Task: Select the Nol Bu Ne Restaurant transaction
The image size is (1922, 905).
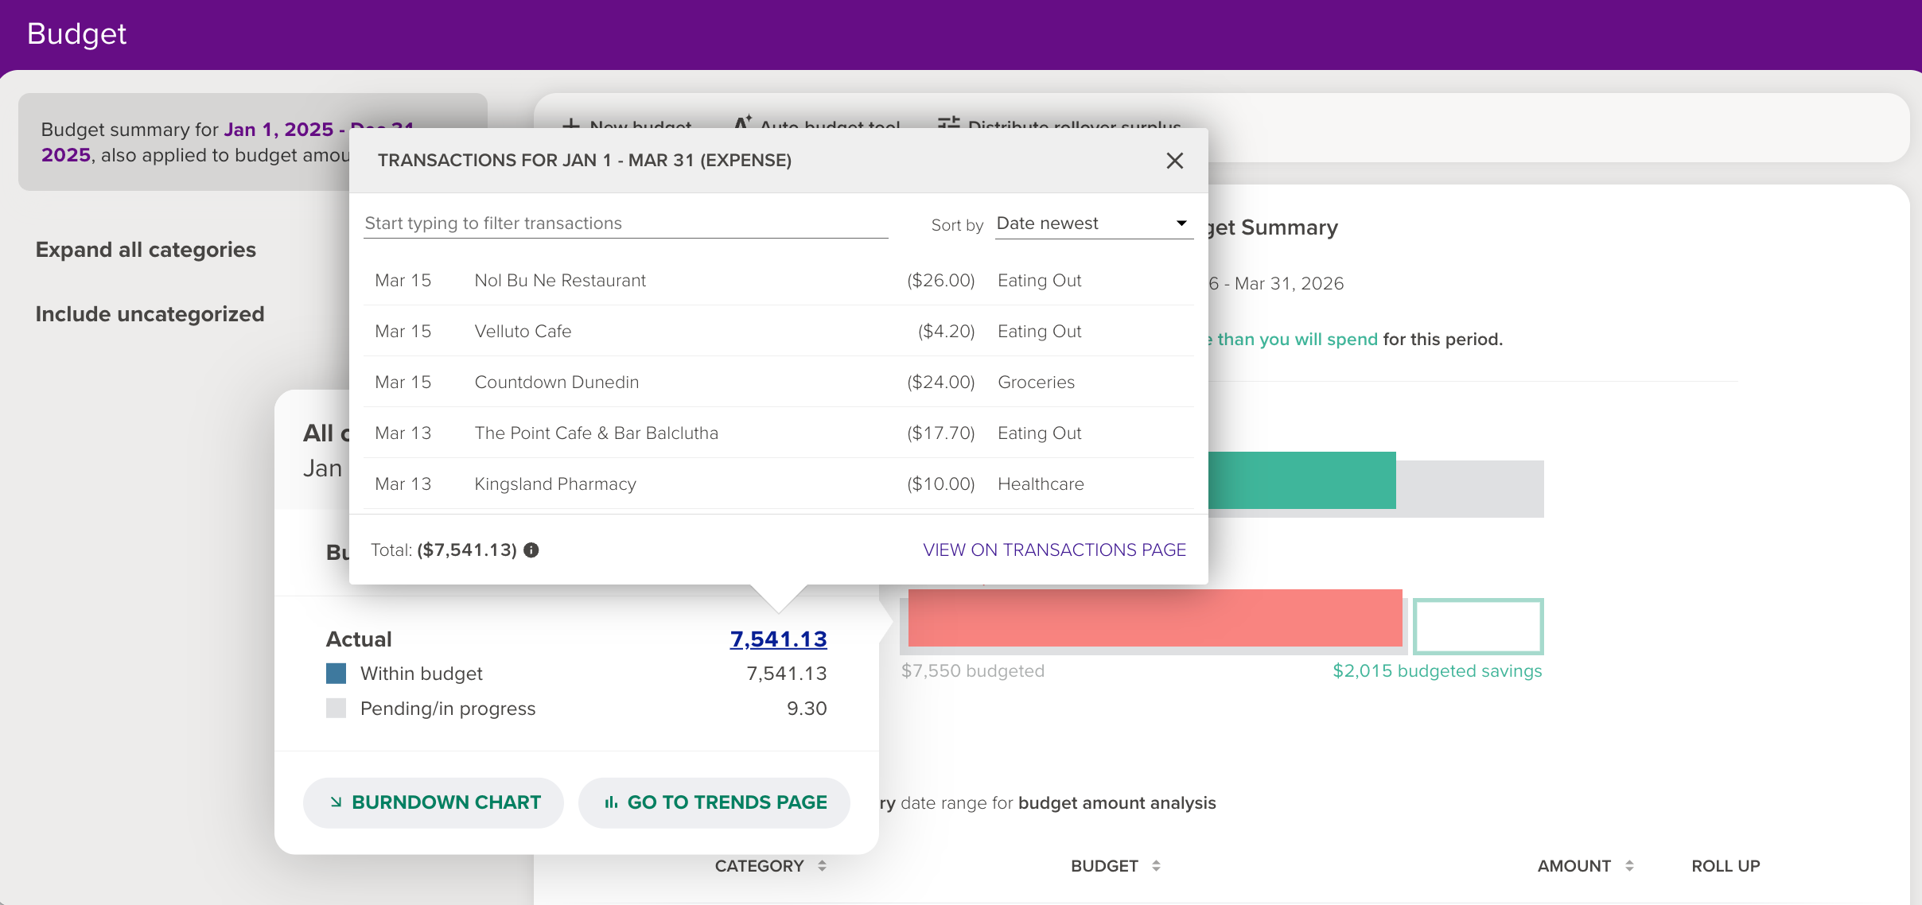Action: click(560, 281)
